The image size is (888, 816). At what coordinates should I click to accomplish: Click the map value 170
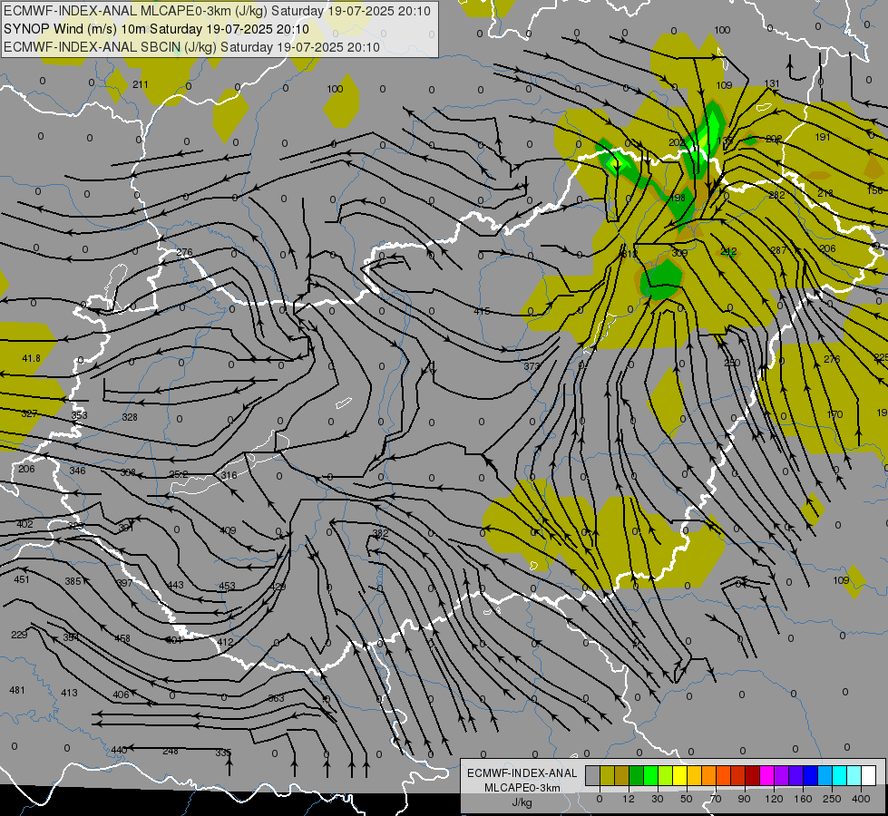click(x=834, y=414)
